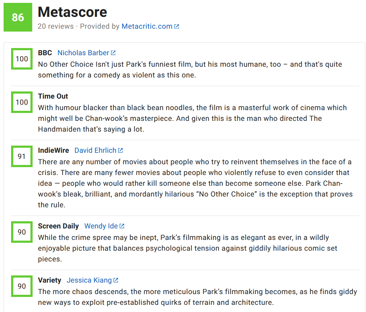366x312 pixels.
Task: Click the IndieWire 91 score box
Action: pos(22,156)
